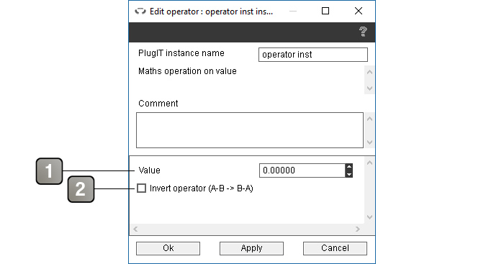504x264 pixels.
Task: Click Comment scrollbar up arrow
Action: 369,119
